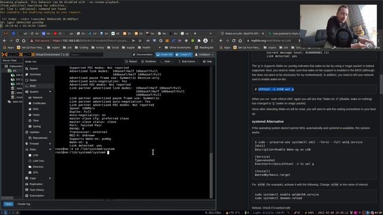The image size is (383, 215).
Task: Open the Help button in node toolbar
Action: 208,62
